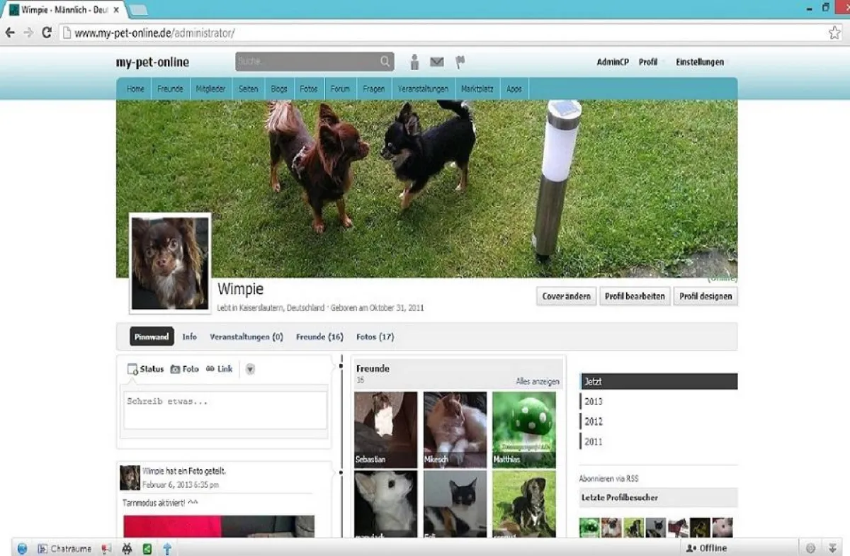Open the Info tab on Wimpie's profile
850x556 pixels.
[189, 336]
